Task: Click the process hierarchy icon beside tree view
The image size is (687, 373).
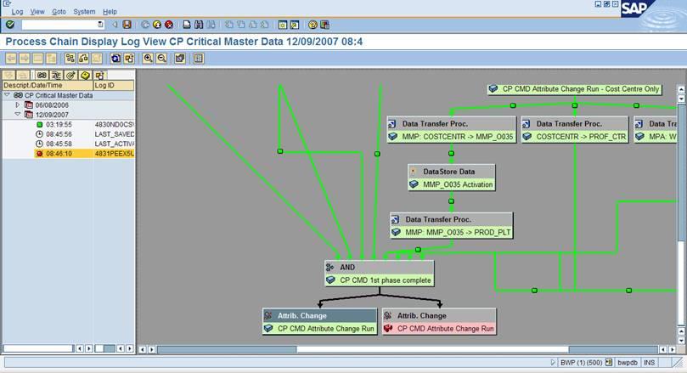Action: (83, 59)
